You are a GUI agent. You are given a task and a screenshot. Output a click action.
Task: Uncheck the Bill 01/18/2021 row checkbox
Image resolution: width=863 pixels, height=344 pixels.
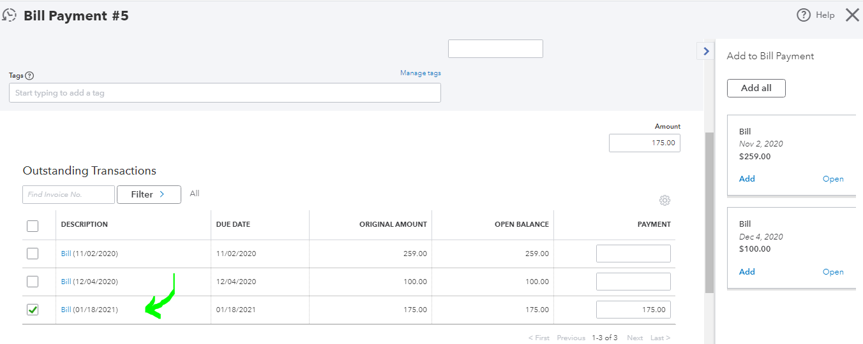33,310
